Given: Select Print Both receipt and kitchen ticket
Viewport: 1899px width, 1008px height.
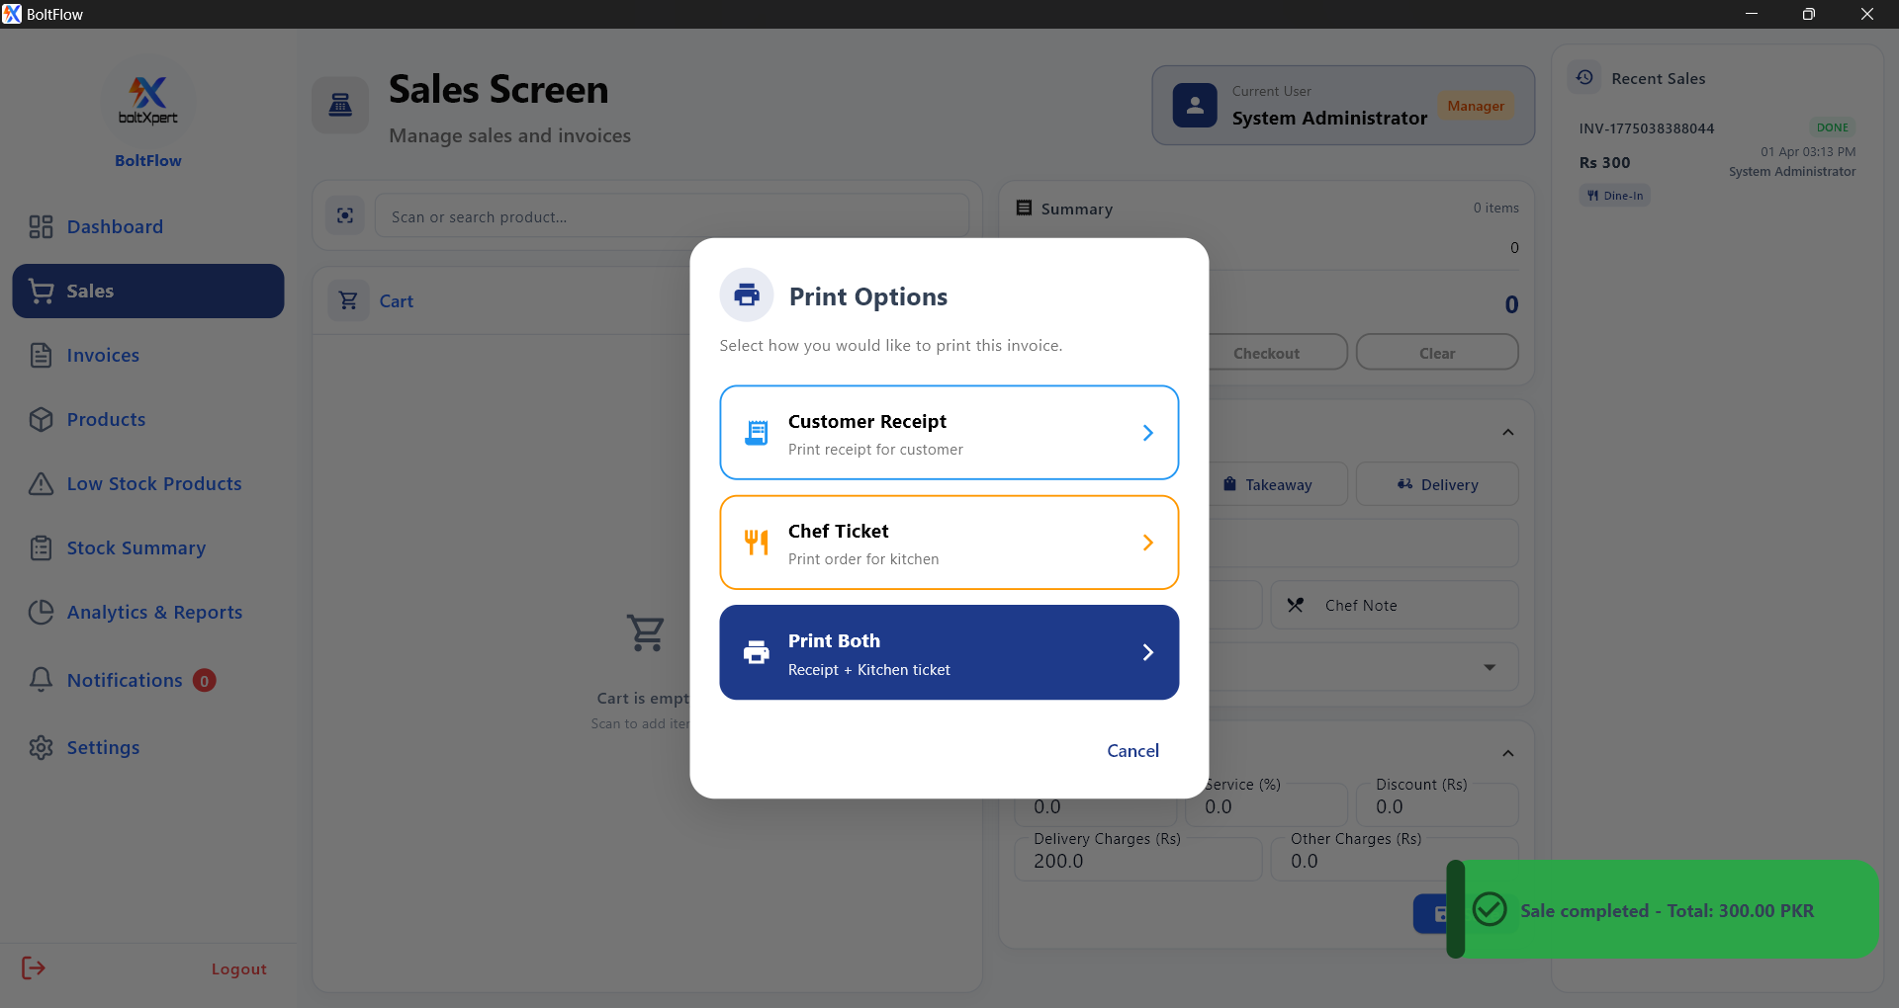Looking at the screenshot, I should coord(949,652).
